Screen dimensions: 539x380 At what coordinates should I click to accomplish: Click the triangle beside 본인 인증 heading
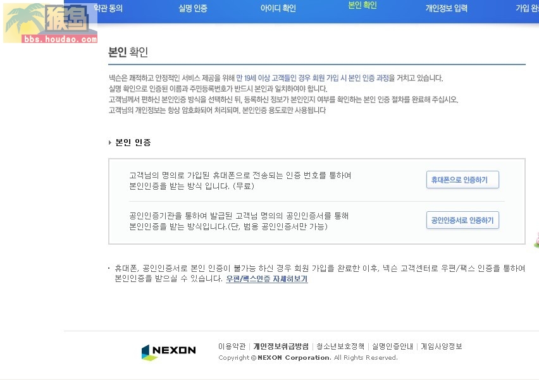[x=110, y=142]
